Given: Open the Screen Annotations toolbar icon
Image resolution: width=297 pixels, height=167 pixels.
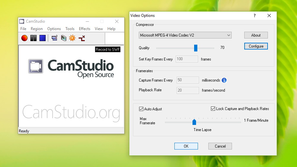Looking at the screenshot, I should (x=63, y=38).
